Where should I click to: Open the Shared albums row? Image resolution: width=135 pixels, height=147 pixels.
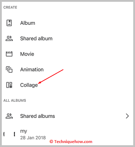(x=67, y=116)
